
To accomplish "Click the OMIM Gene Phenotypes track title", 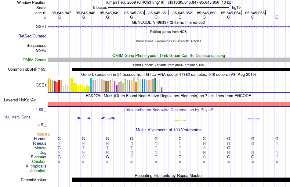I will [169, 55].
